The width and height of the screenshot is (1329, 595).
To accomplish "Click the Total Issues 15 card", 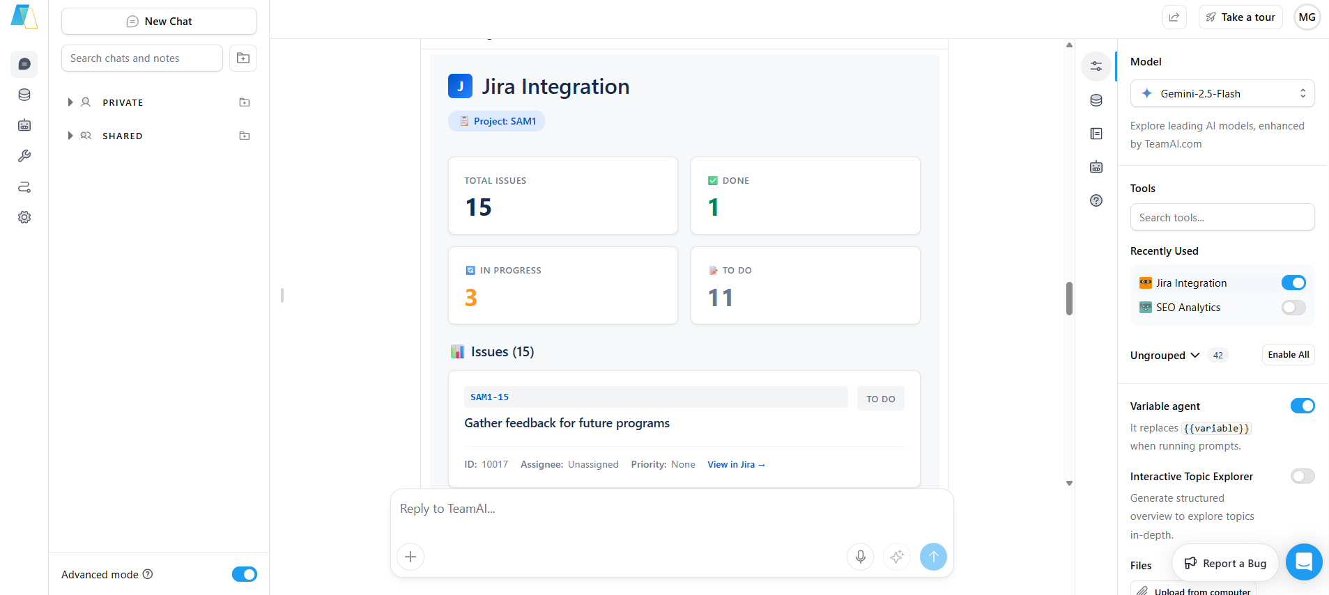I will click(x=563, y=196).
